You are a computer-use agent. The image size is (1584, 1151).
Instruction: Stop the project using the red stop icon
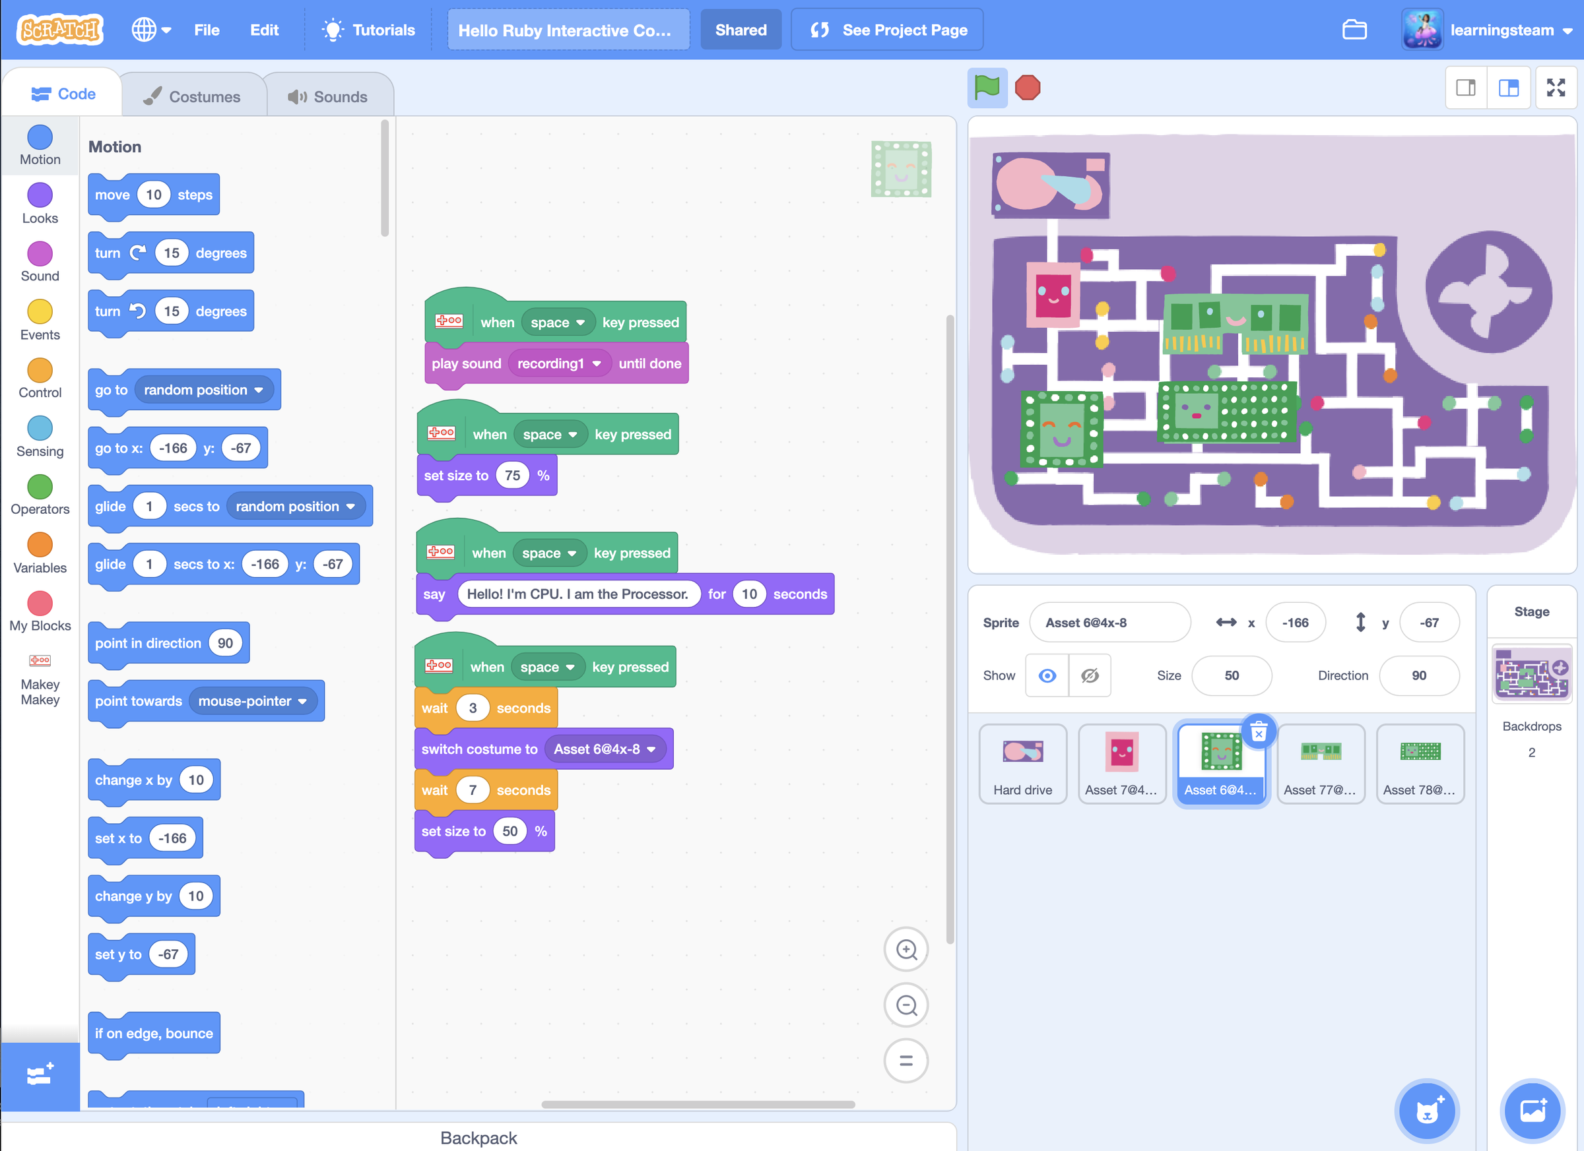[1027, 87]
